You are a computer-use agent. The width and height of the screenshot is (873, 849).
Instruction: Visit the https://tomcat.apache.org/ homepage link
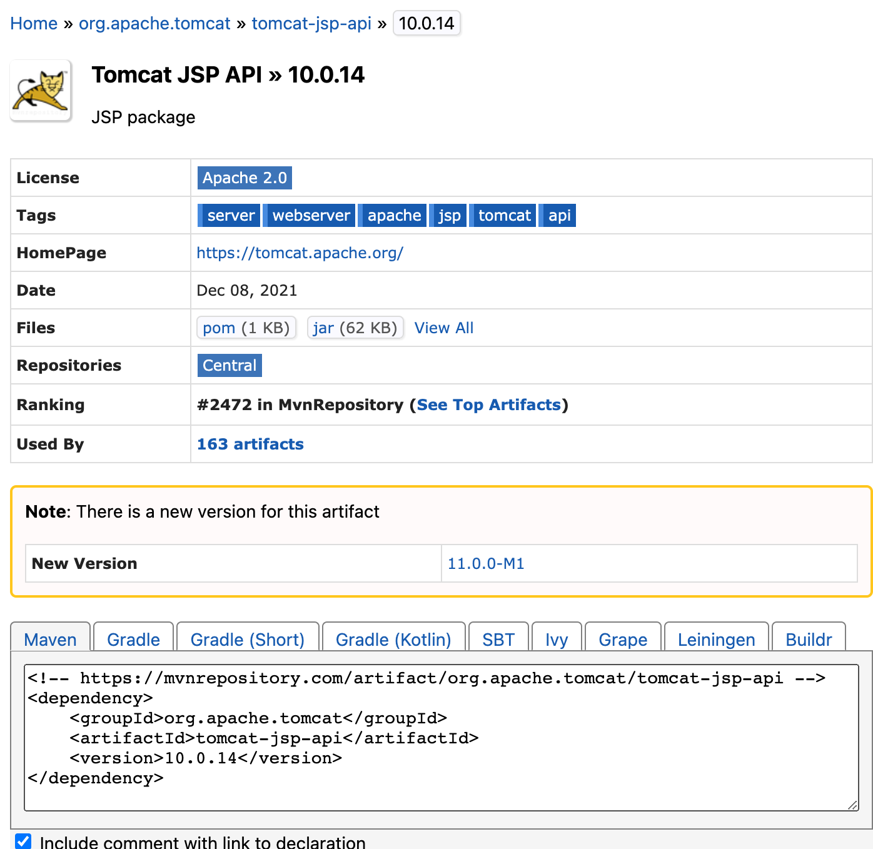click(300, 253)
